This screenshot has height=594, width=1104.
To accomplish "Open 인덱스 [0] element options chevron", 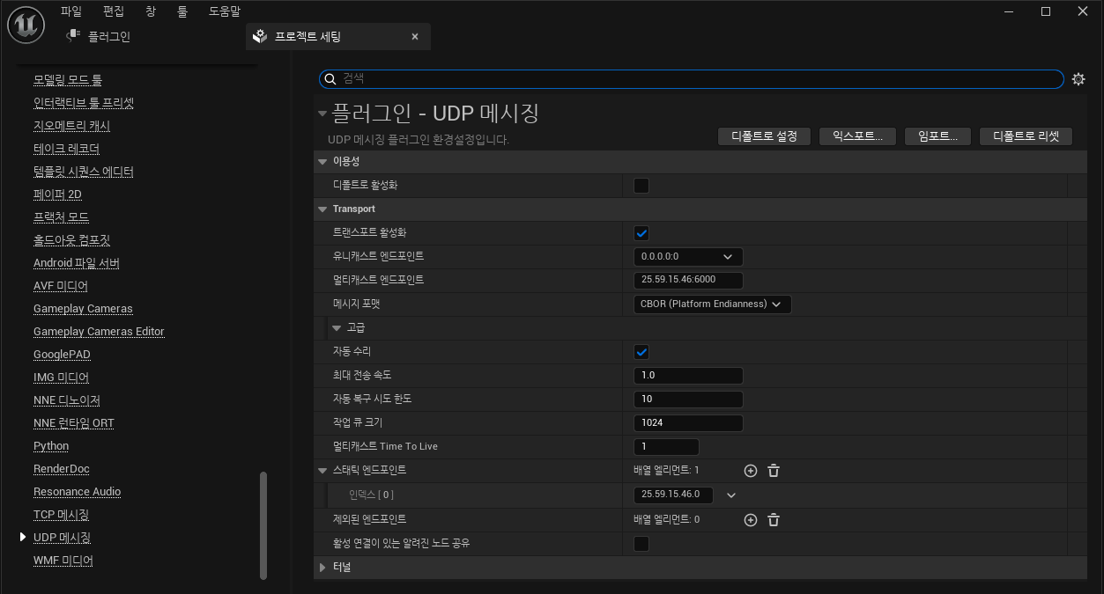I will tap(731, 495).
